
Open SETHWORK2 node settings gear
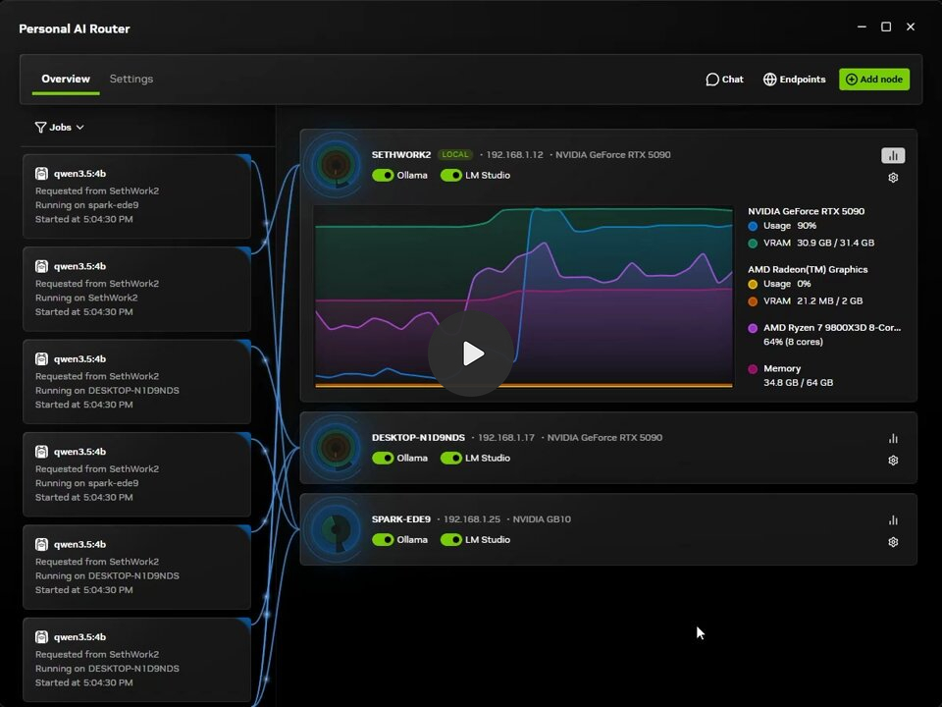coord(893,178)
